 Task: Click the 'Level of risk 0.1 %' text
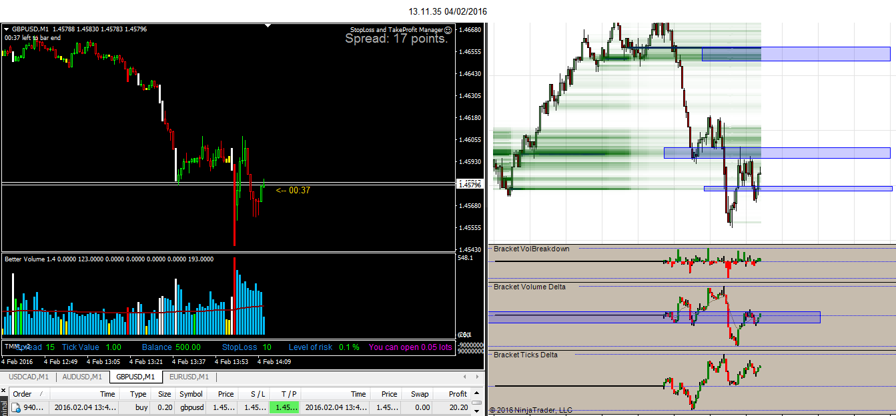tap(324, 347)
